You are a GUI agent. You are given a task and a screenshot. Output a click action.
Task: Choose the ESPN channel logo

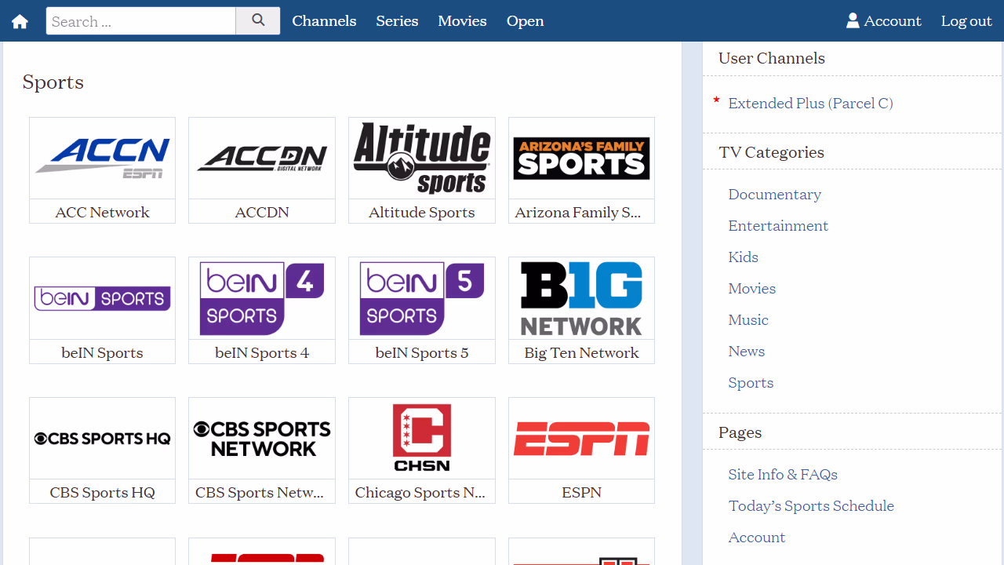(x=581, y=439)
